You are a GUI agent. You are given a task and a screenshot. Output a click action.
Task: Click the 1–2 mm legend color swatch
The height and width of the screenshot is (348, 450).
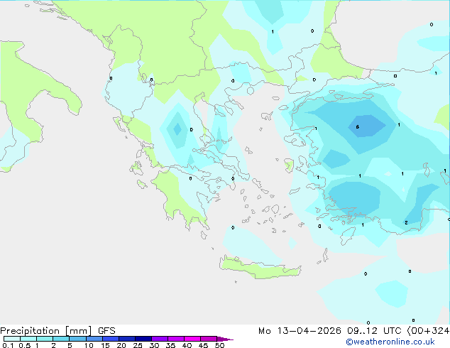pyautogui.click(x=45, y=339)
